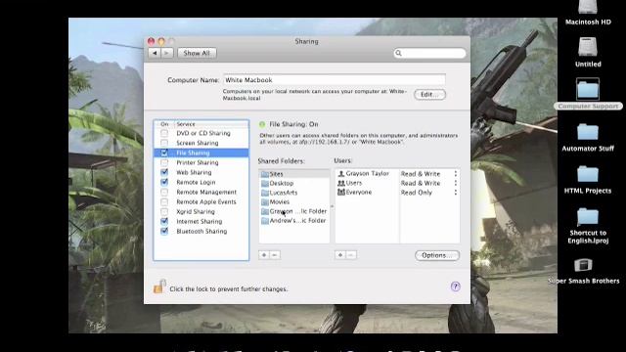Add a shared folder with plus button
The width and height of the screenshot is (626, 352).
(x=264, y=255)
